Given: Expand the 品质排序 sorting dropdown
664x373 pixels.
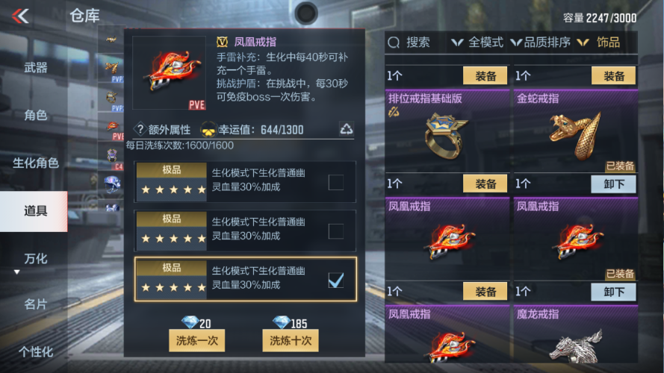Looking at the screenshot, I should pyautogui.click(x=540, y=43).
